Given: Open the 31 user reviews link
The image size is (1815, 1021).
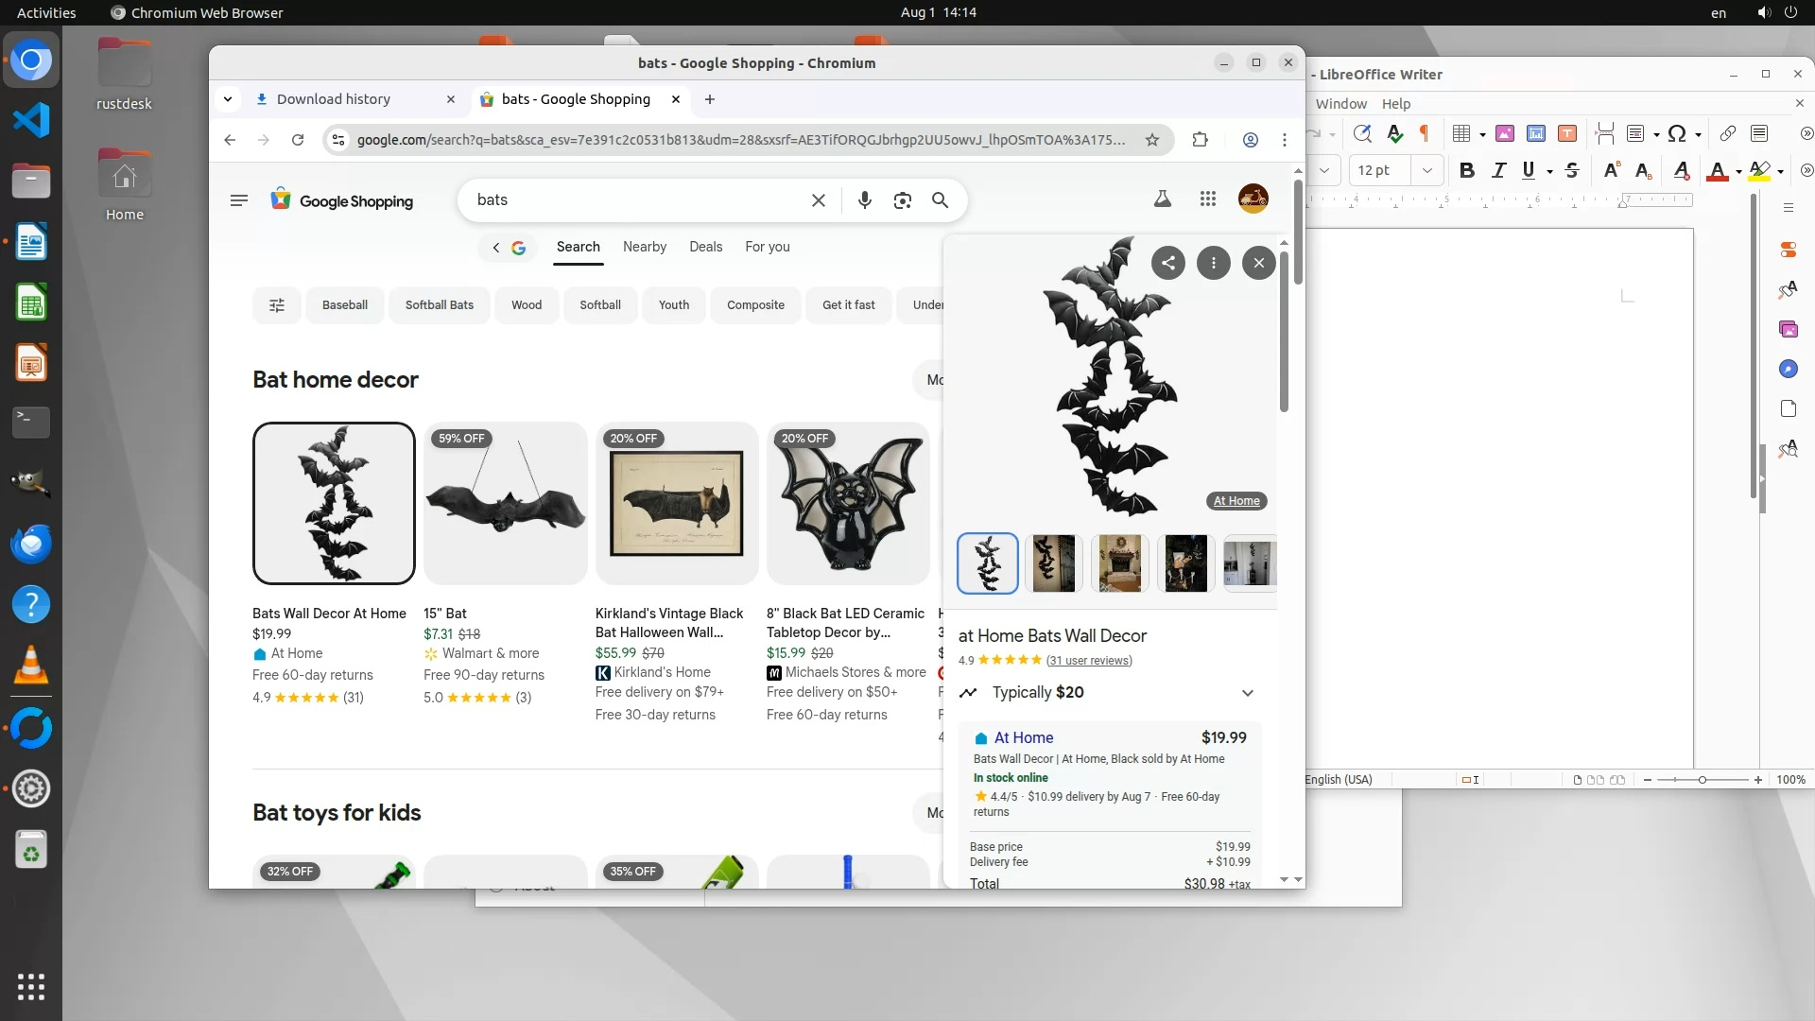Looking at the screenshot, I should [1089, 661].
